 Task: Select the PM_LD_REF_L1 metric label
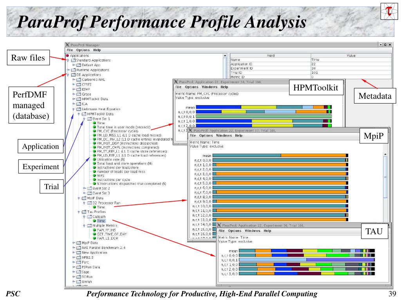[132, 155]
